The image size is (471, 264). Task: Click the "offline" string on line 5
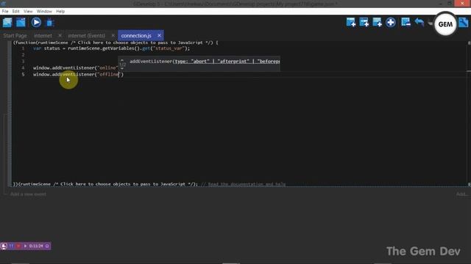pos(108,74)
